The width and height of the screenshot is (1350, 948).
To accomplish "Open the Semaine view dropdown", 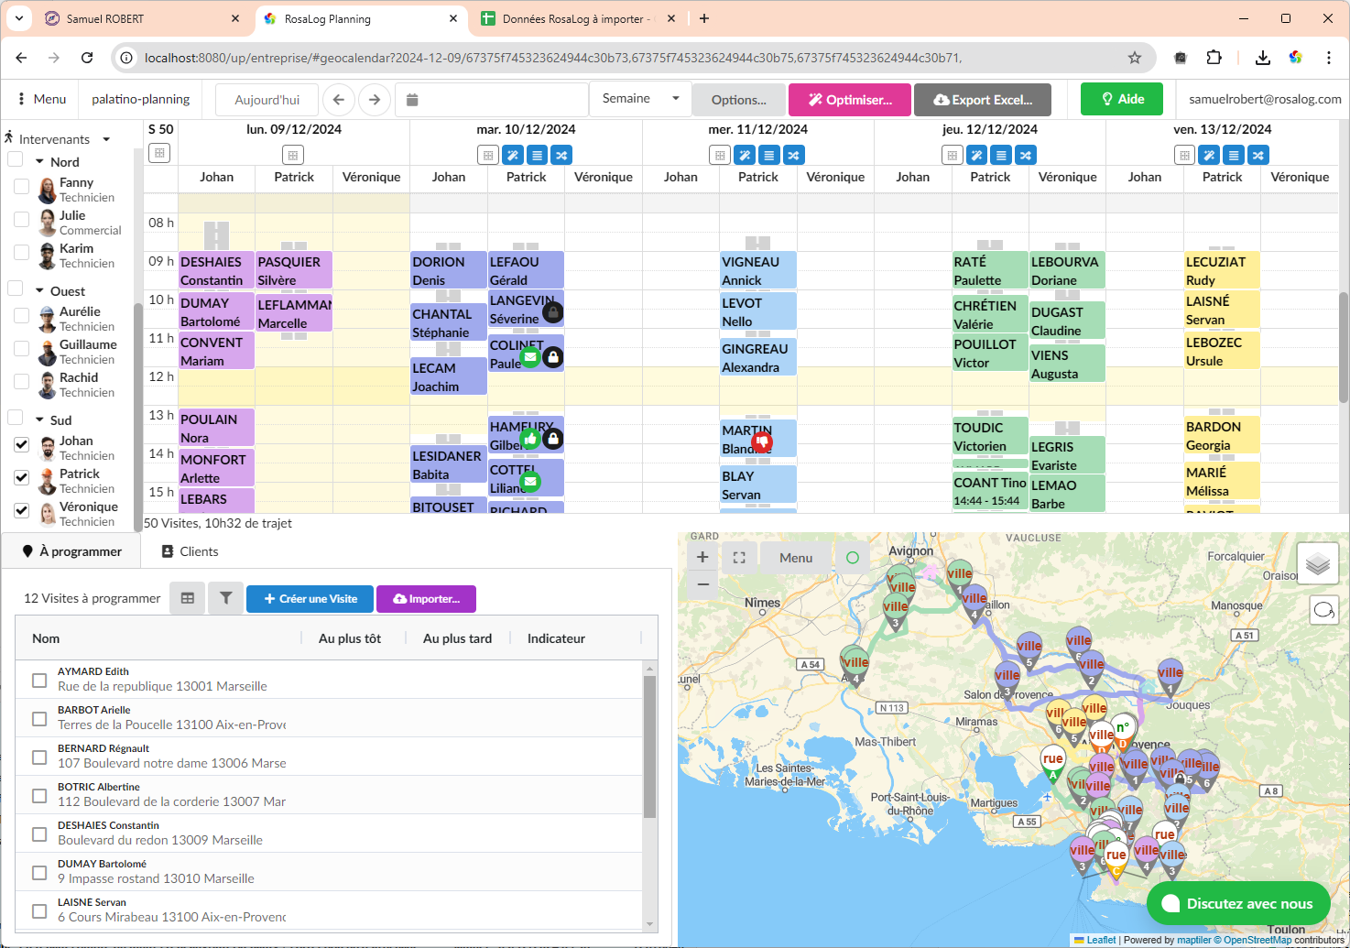I will click(640, 99).
